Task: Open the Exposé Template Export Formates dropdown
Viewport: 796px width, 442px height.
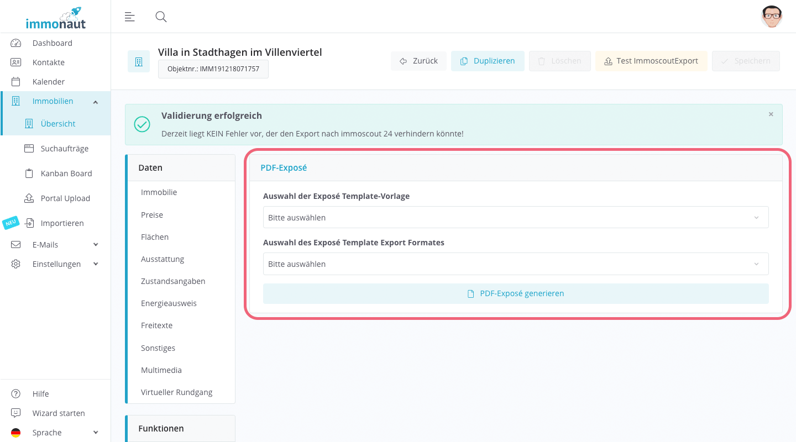Action: 515,264
